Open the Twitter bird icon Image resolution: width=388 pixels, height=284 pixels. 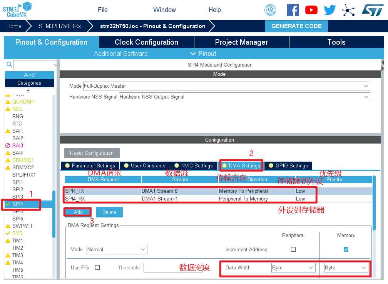(x=330, y=10)
